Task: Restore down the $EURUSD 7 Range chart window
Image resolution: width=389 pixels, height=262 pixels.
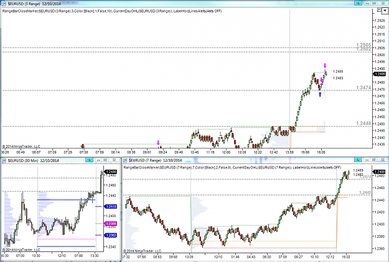Action: point(374,160)
